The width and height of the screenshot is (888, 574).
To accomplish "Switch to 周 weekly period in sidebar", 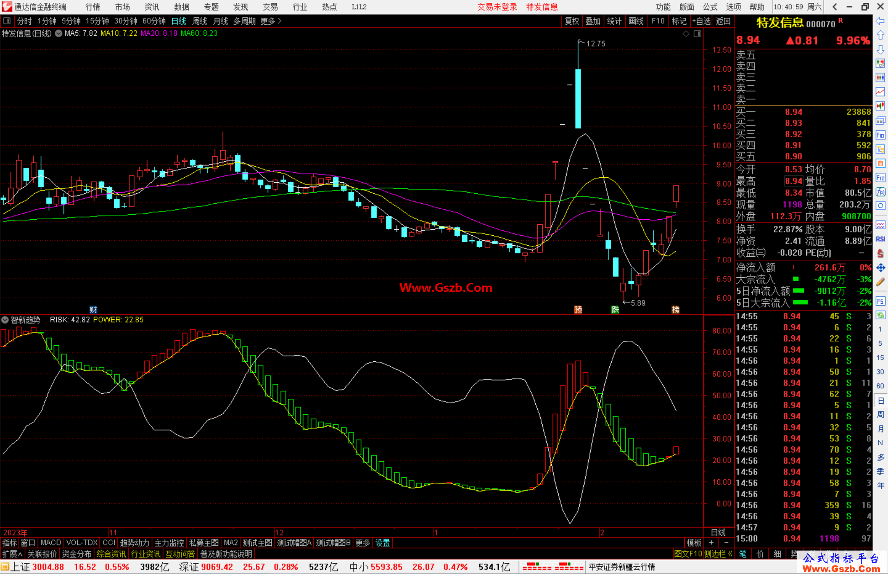I will [x=880, y=415].
